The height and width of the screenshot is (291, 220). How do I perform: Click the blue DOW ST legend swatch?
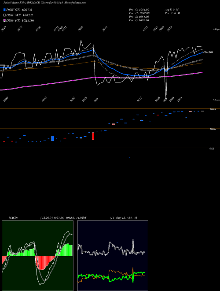click(4, 10)
